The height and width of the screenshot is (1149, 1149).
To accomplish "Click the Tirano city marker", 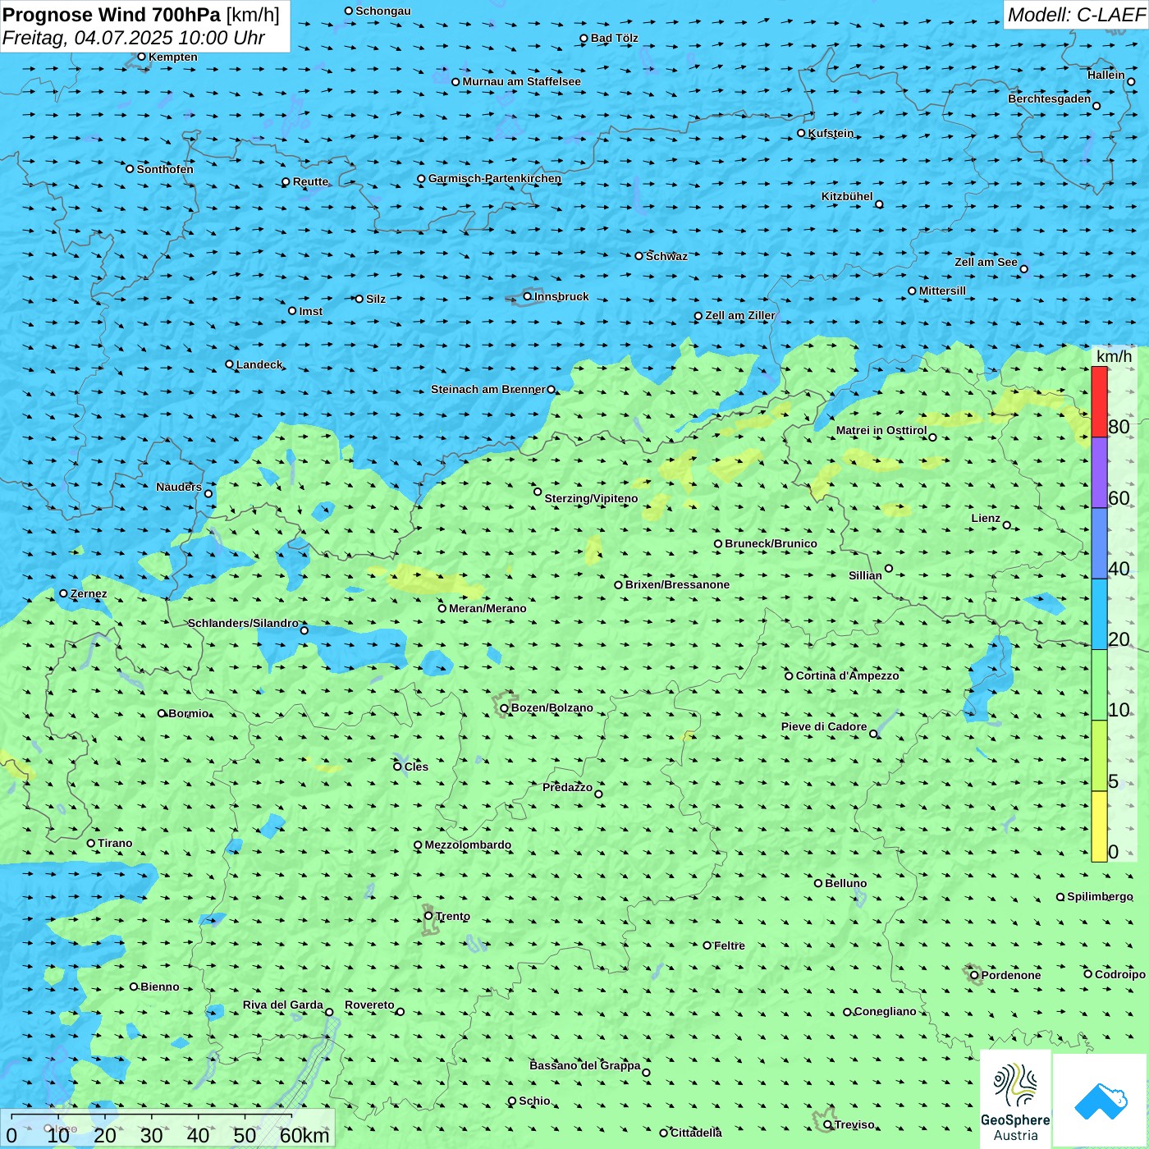I will click(91, 843).
